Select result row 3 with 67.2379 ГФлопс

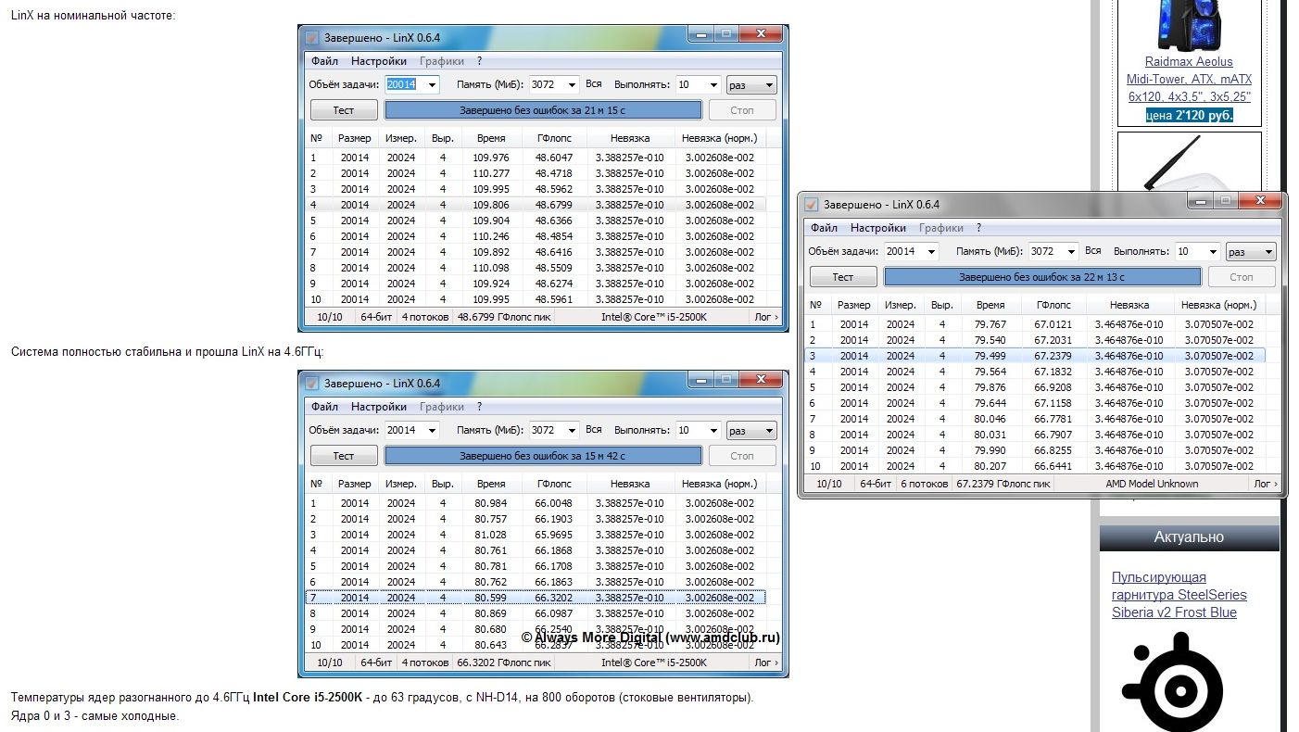(1036, 356)
